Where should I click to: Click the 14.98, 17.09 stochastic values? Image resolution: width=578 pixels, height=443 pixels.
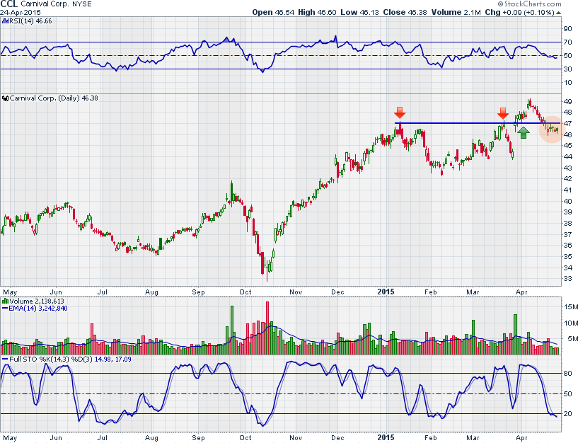click(x=112, y=359)
